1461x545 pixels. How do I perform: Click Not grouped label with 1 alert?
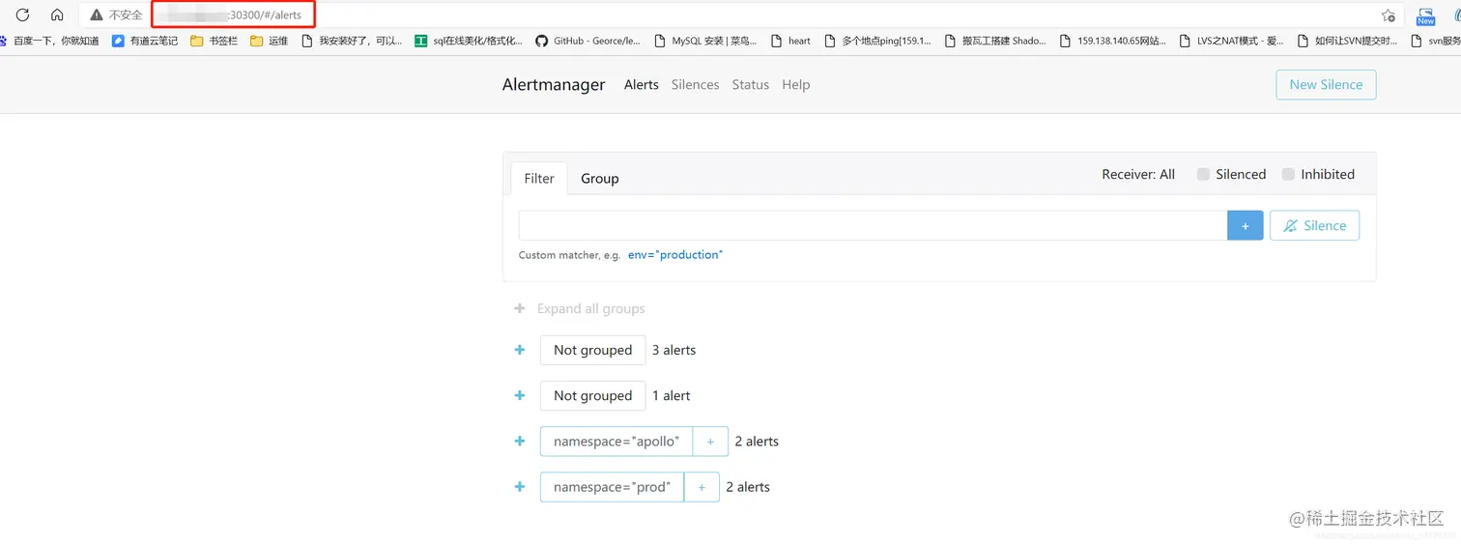(x=592, y=395)
